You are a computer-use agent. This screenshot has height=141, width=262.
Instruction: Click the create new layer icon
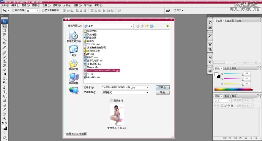(251, 138)
